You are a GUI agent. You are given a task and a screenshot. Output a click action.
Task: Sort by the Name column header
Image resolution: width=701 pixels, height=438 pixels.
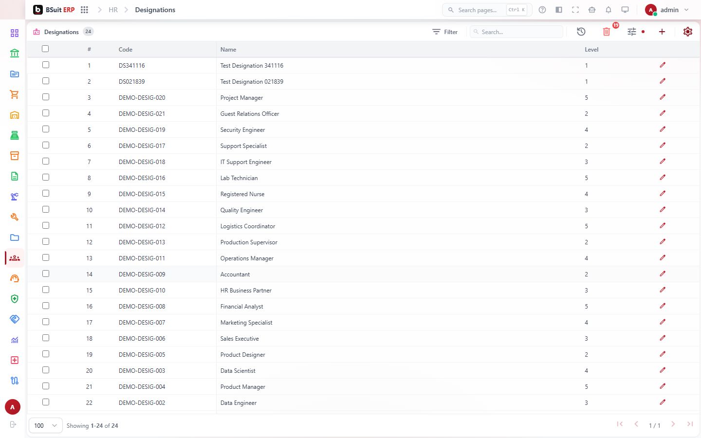(228, 50)
